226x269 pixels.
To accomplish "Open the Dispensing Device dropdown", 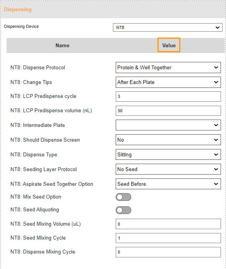I will 168,27.
